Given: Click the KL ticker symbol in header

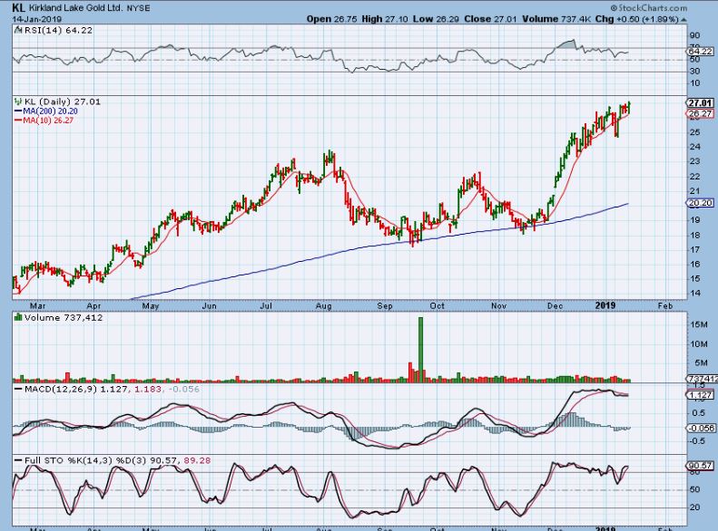Looking at the screenshot, I should click(17, 7).
